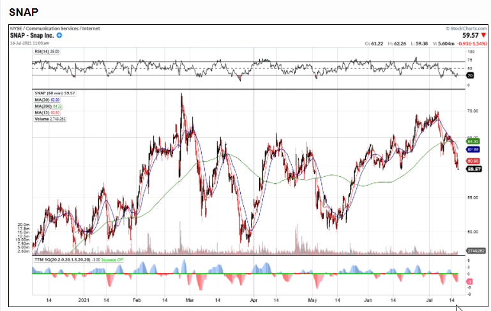491x311 pixels.
Task: Open the StockCharts.com copyright link
Action: 466,29
